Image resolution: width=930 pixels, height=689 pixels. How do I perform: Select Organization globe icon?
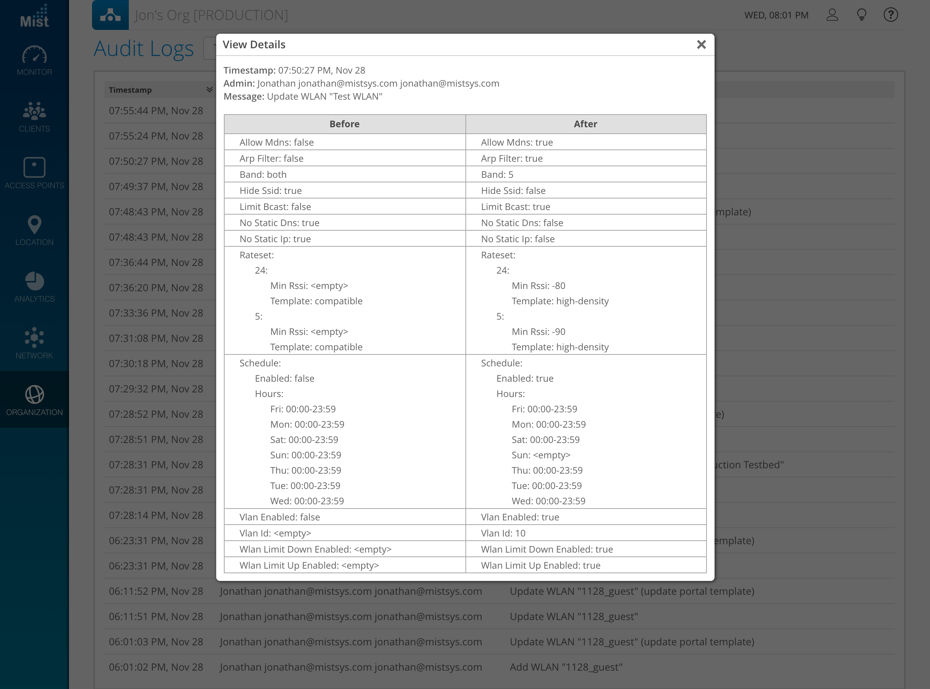(34, 395)
